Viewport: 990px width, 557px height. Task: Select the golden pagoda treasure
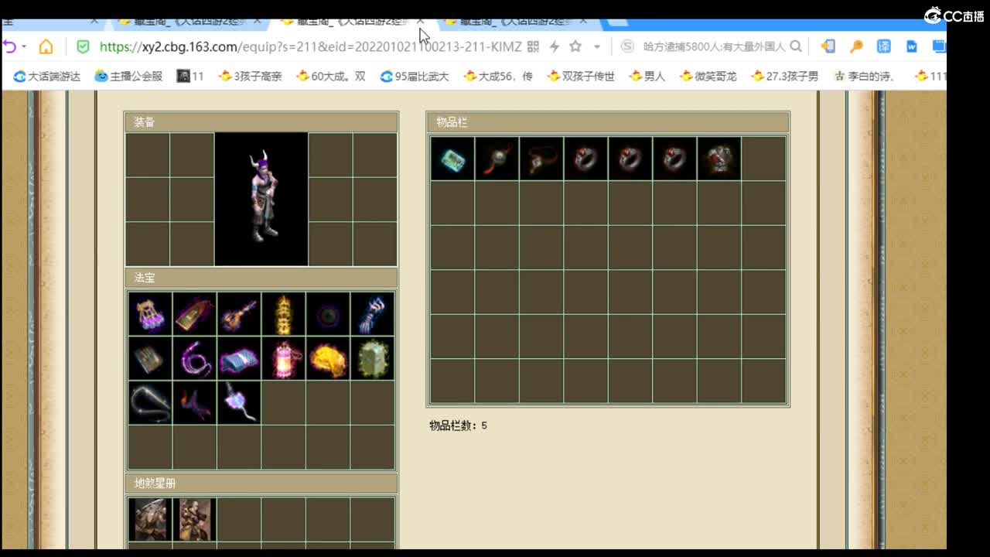pyautogui.click(x=283, y=313)
